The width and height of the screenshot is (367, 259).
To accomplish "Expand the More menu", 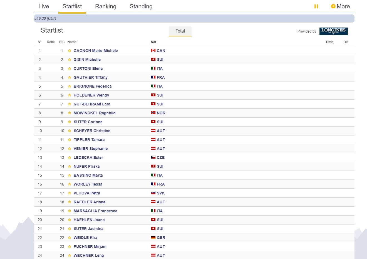I will [340, 6].
